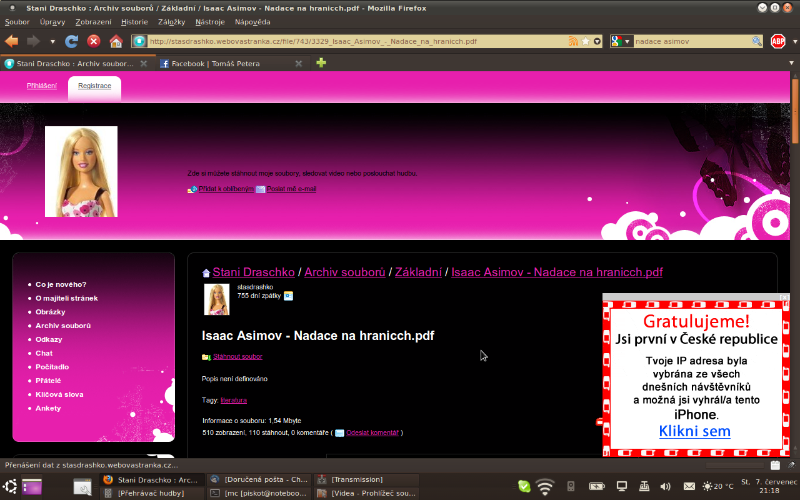Open Klíčová slova in sidebar

[x=59, y=394]
